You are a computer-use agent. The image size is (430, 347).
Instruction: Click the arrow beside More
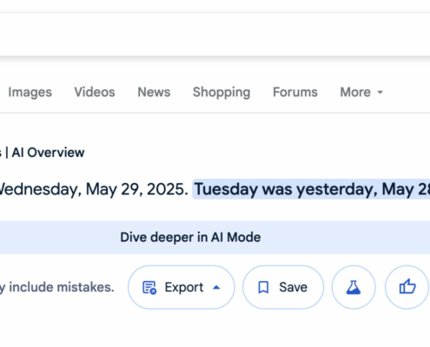[380, 93]
